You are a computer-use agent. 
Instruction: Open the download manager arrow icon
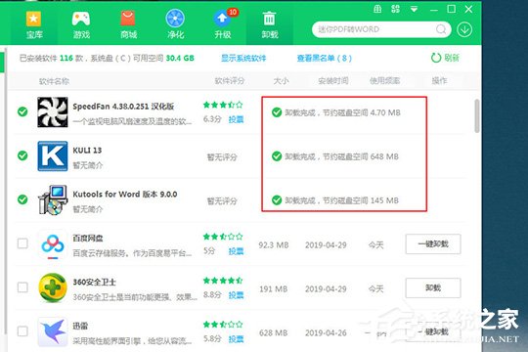click(464, 29)
